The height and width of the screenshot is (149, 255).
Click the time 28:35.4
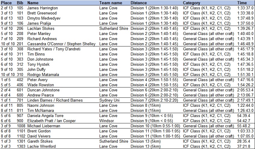[x=244, y=141]
